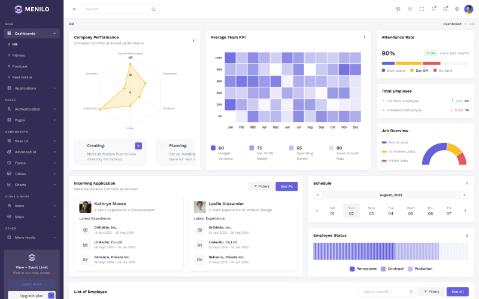Check the Creating task checkbox
The width and height of the screenshot is (479, 299).
click(81, 145)
